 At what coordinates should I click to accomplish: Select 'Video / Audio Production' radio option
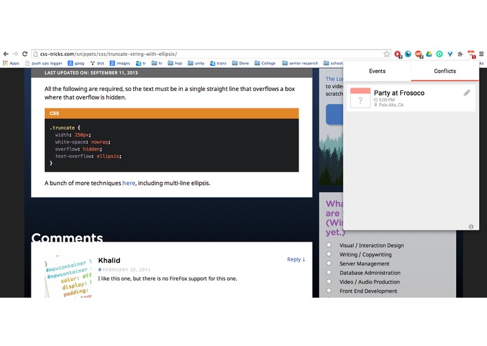(329, 282)
